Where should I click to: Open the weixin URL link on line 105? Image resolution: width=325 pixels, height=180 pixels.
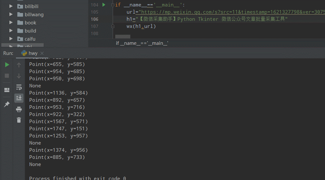coord(233,12)
